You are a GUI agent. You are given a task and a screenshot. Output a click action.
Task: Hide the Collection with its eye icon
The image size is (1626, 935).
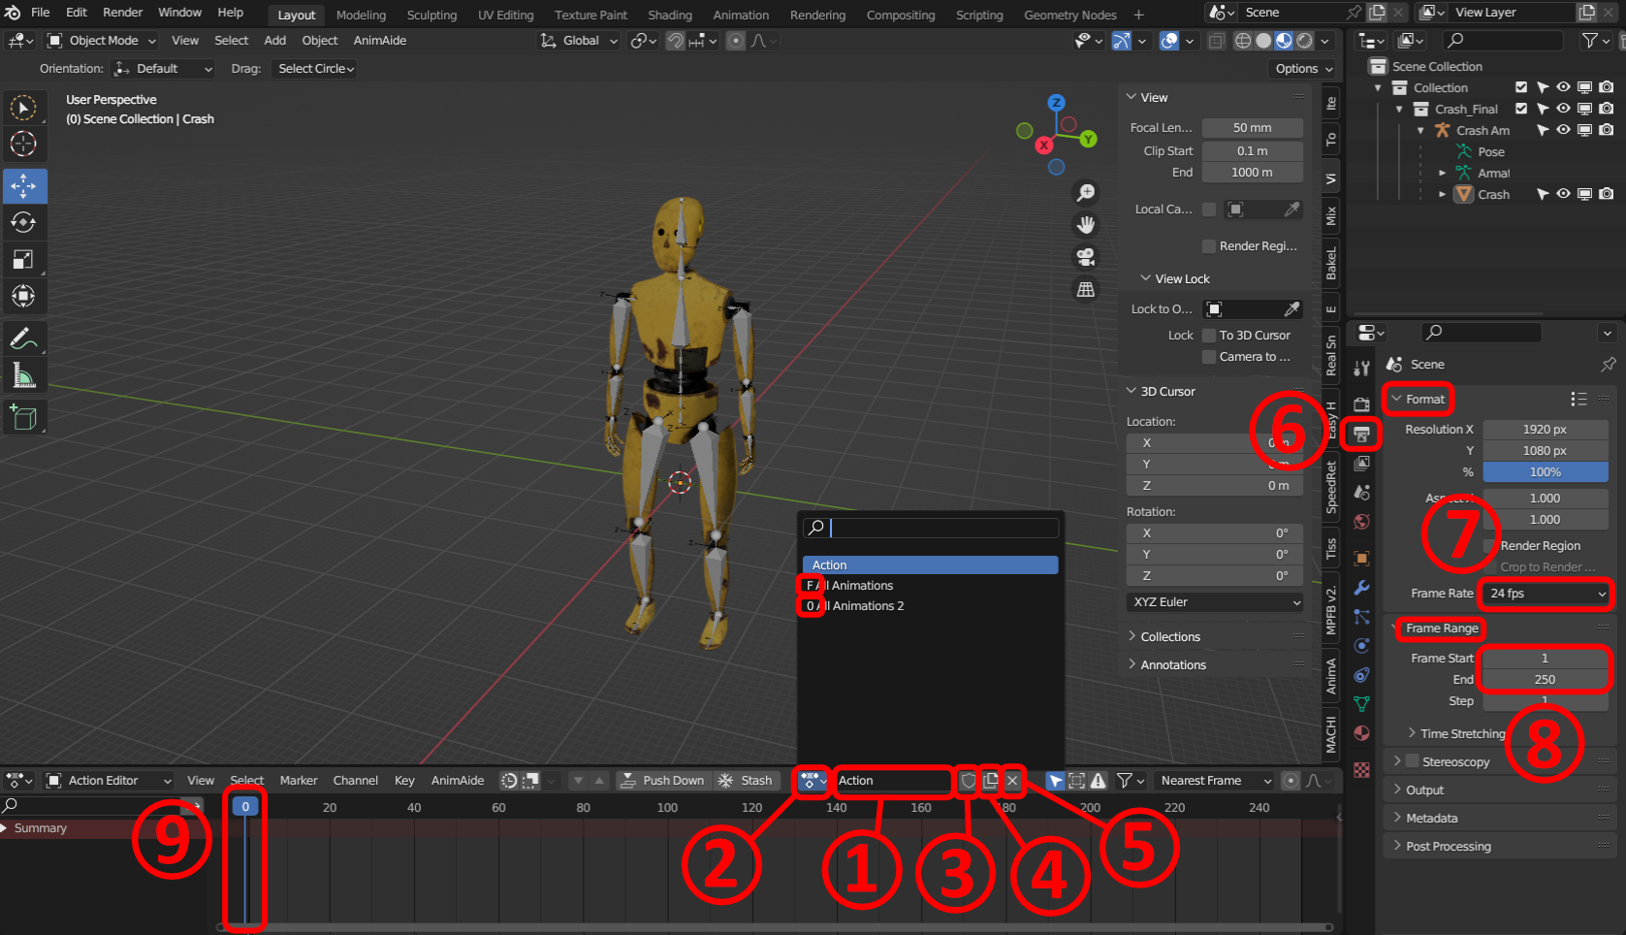pyautogui.click(x=1563, y=87)
